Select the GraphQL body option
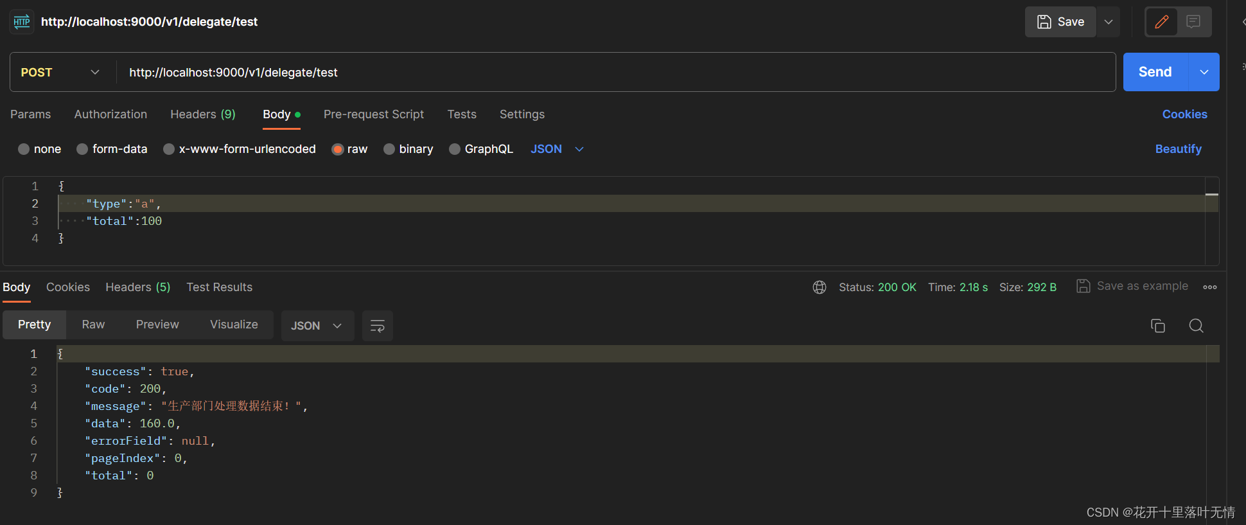1246x525 pixels. 481,149
